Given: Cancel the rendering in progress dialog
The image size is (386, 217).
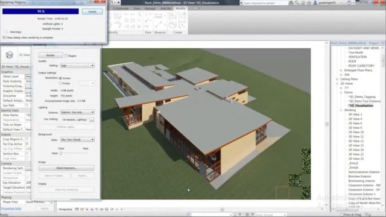Looking at the screenshot, I should pyautogui.click(x=92, y=11).
